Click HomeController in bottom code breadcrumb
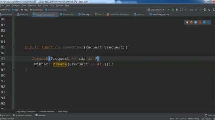 (x=47, y=112)
